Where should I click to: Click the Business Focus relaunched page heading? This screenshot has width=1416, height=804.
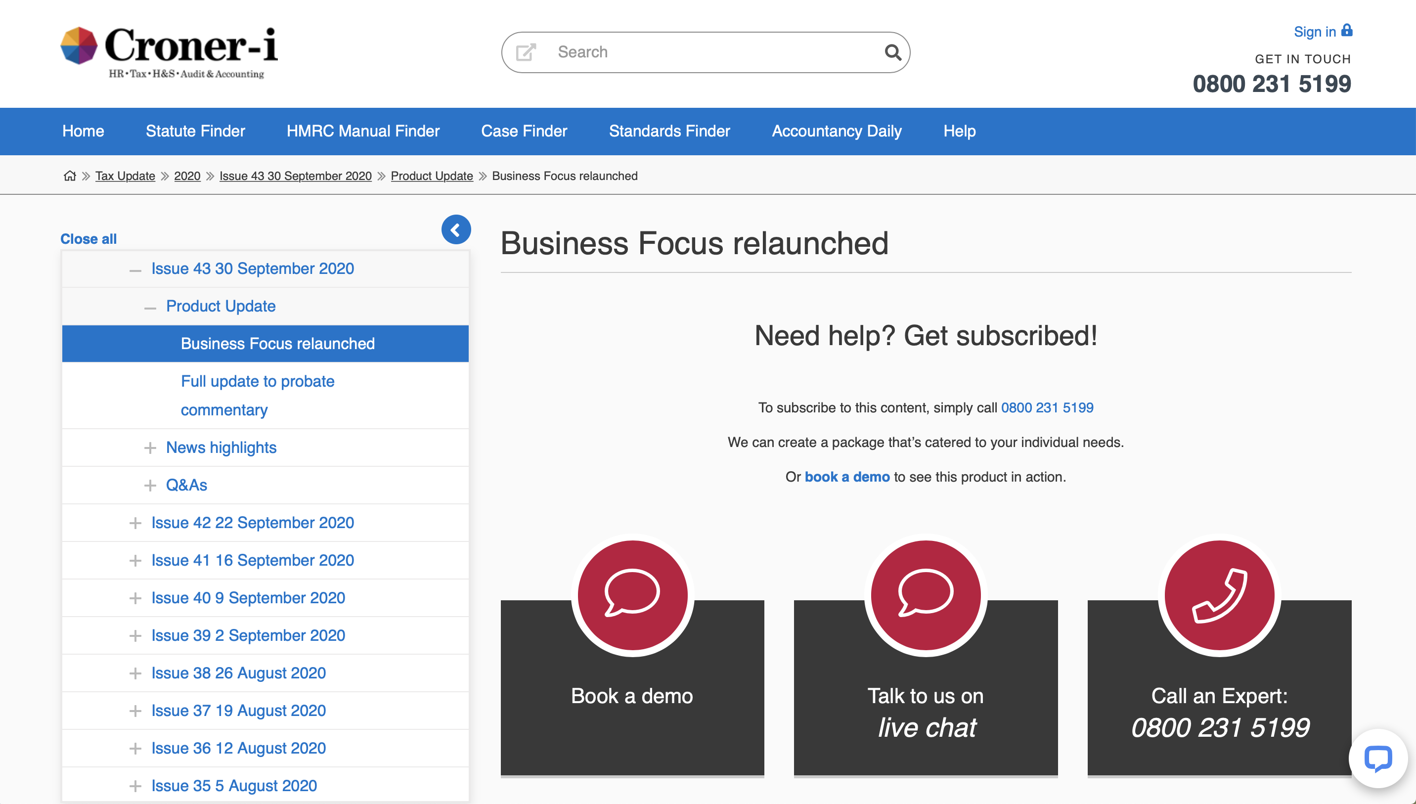tap(695, 243)
